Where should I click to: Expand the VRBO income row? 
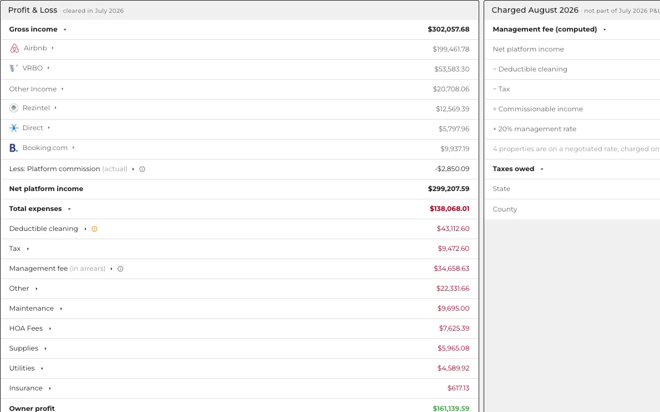[48, 68]
